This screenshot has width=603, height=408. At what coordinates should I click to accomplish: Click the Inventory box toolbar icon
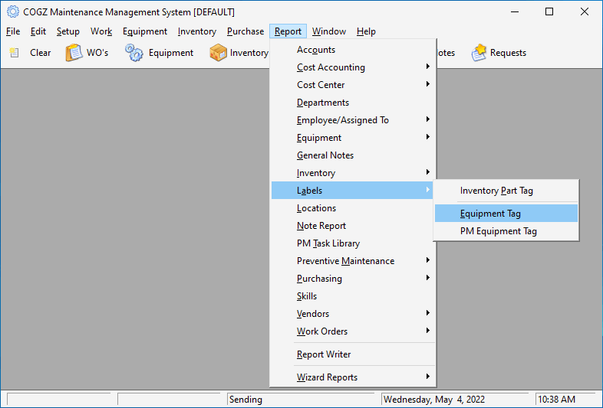pyautogui.click(x=218, y=53)
